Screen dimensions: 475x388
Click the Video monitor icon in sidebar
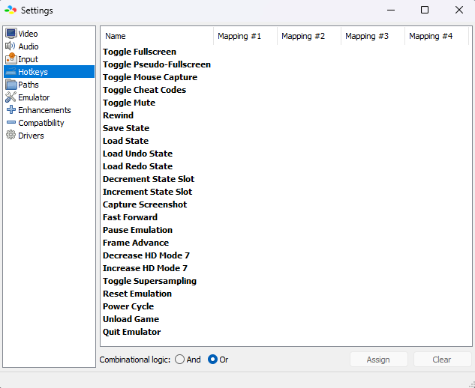11,34
